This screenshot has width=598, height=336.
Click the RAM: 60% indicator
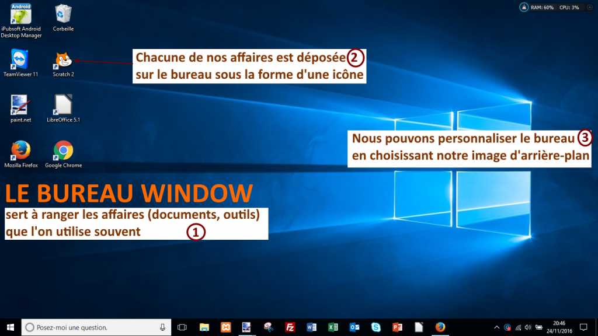(542, 7)
